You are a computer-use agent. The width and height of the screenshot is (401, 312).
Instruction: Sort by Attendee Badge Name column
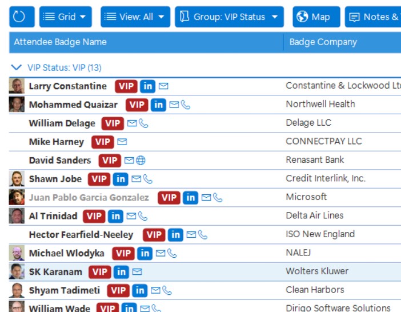point(146,42)
